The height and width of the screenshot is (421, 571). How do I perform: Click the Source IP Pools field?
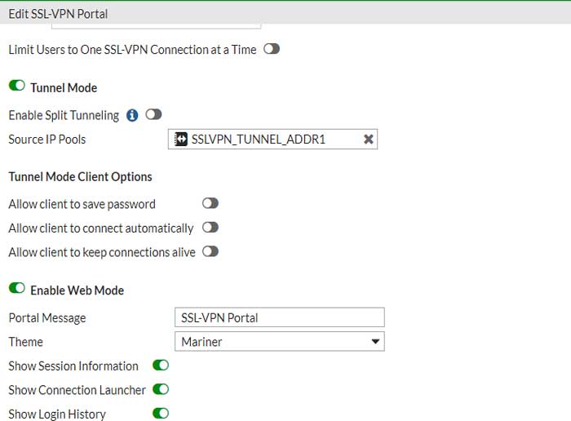point(272,140)
